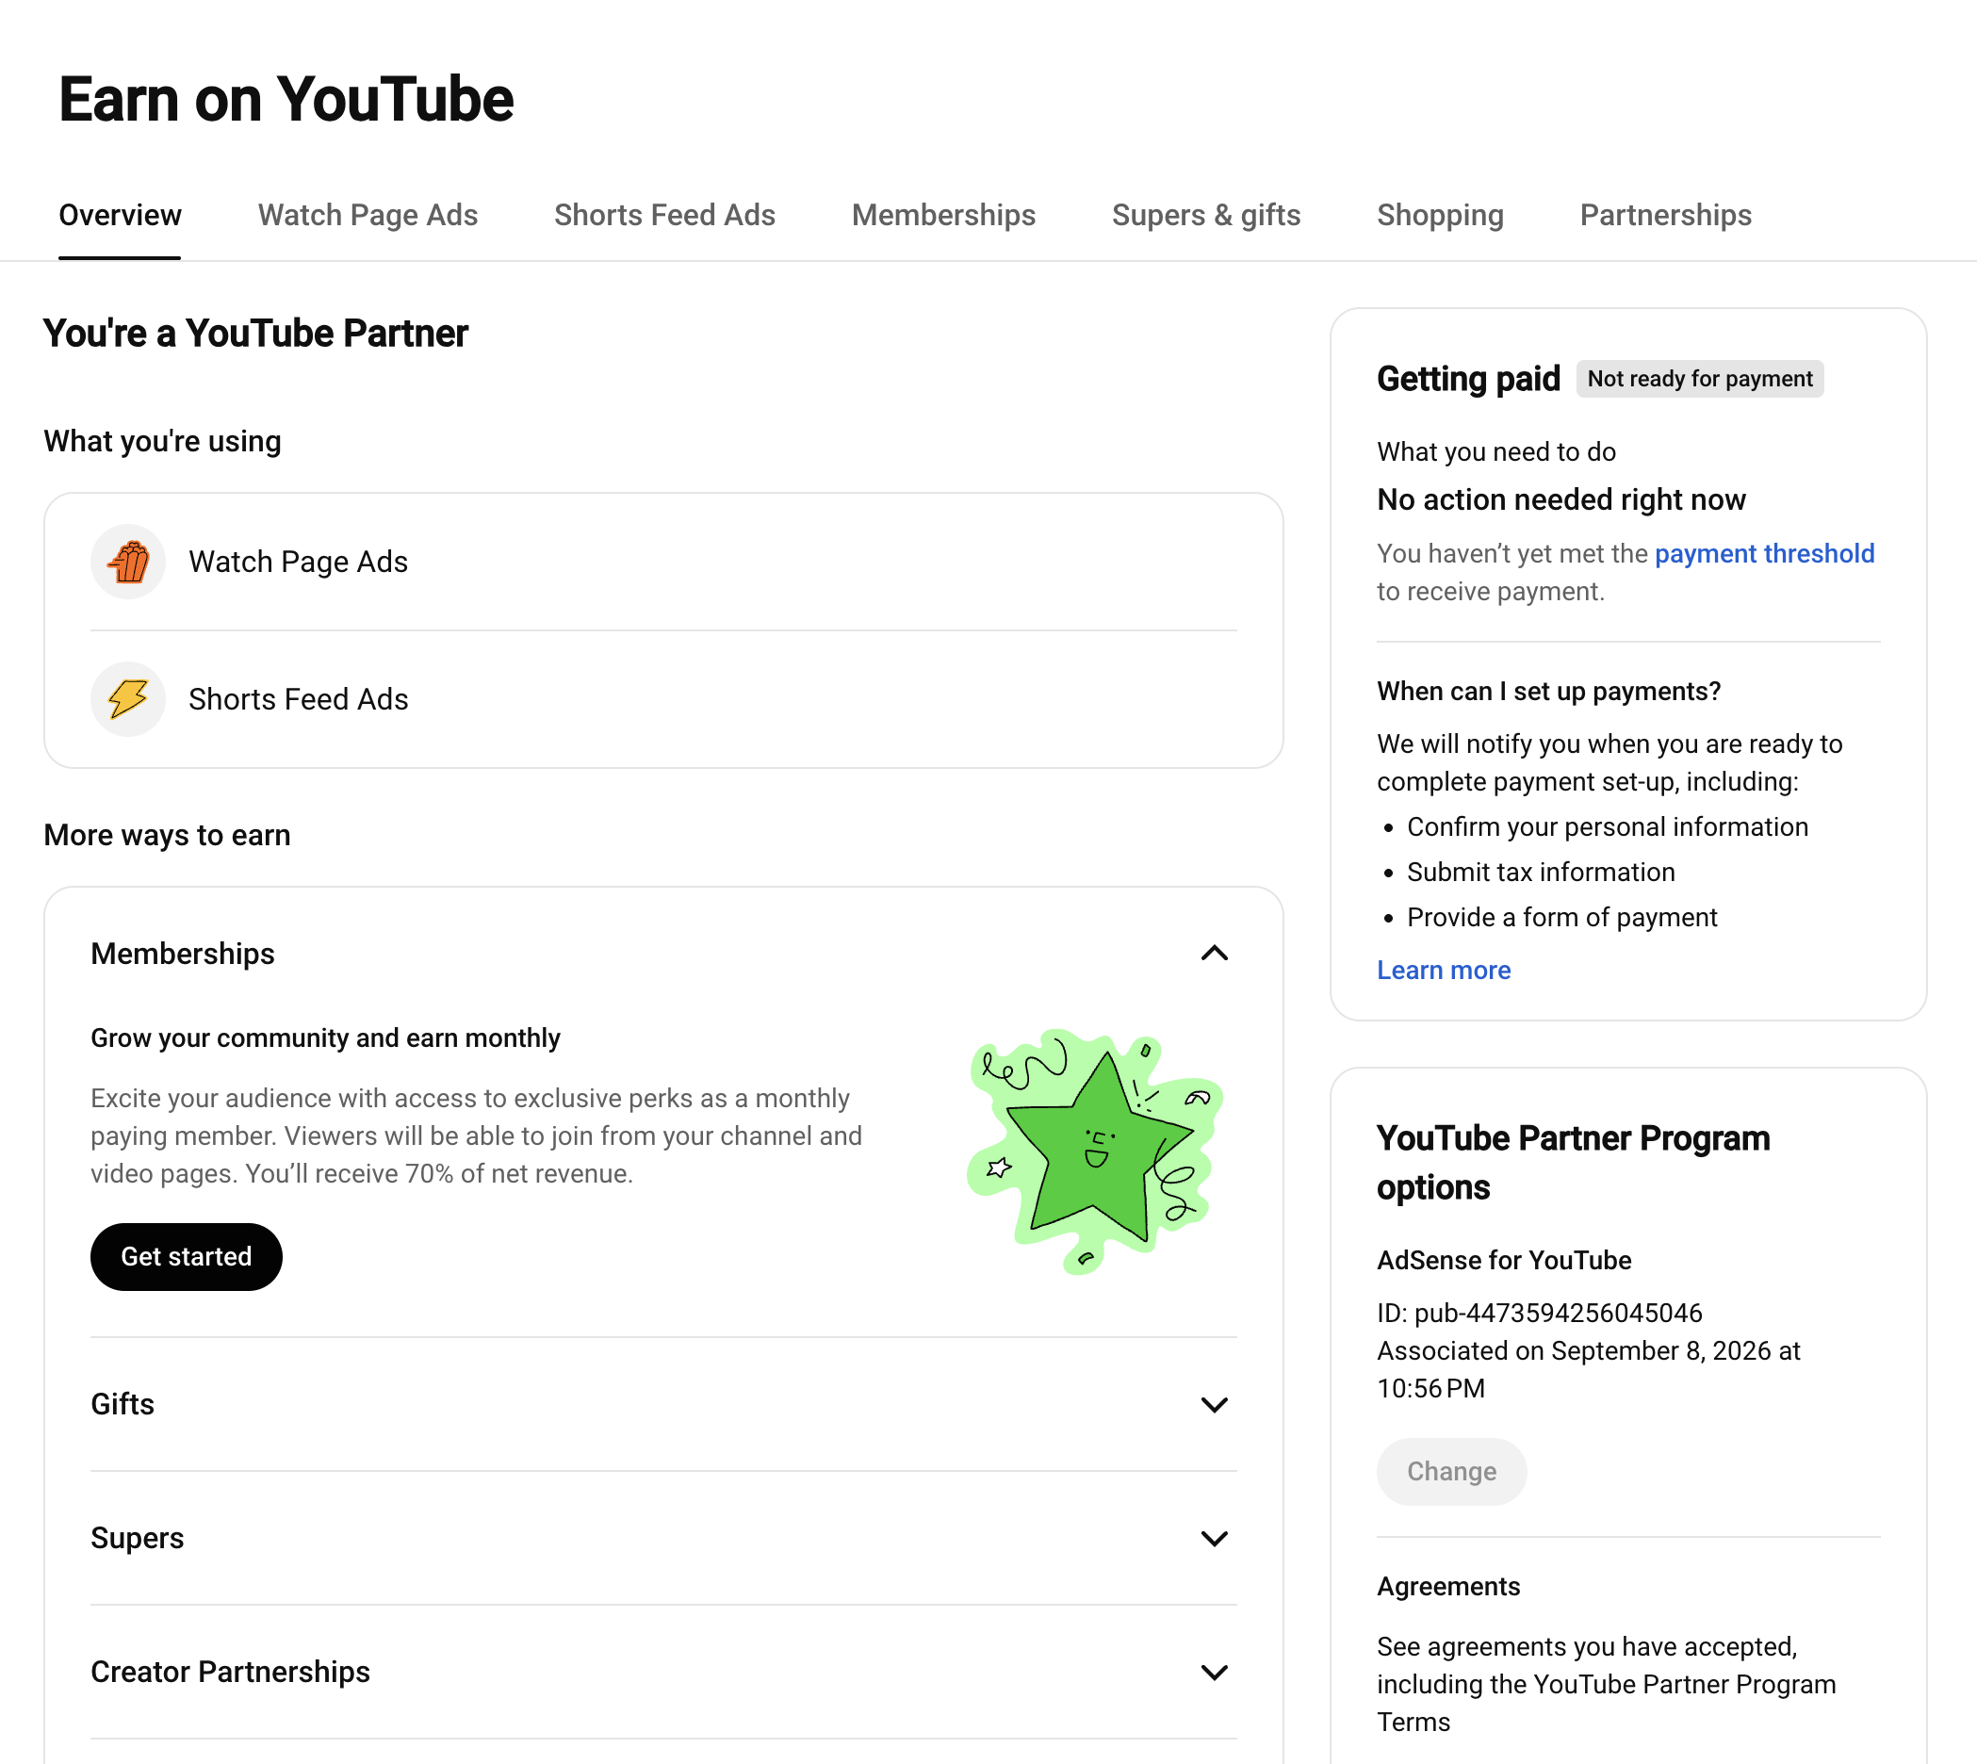Open the Shopping tab
The image size is (1977, 1764).
pos(1440,215)
